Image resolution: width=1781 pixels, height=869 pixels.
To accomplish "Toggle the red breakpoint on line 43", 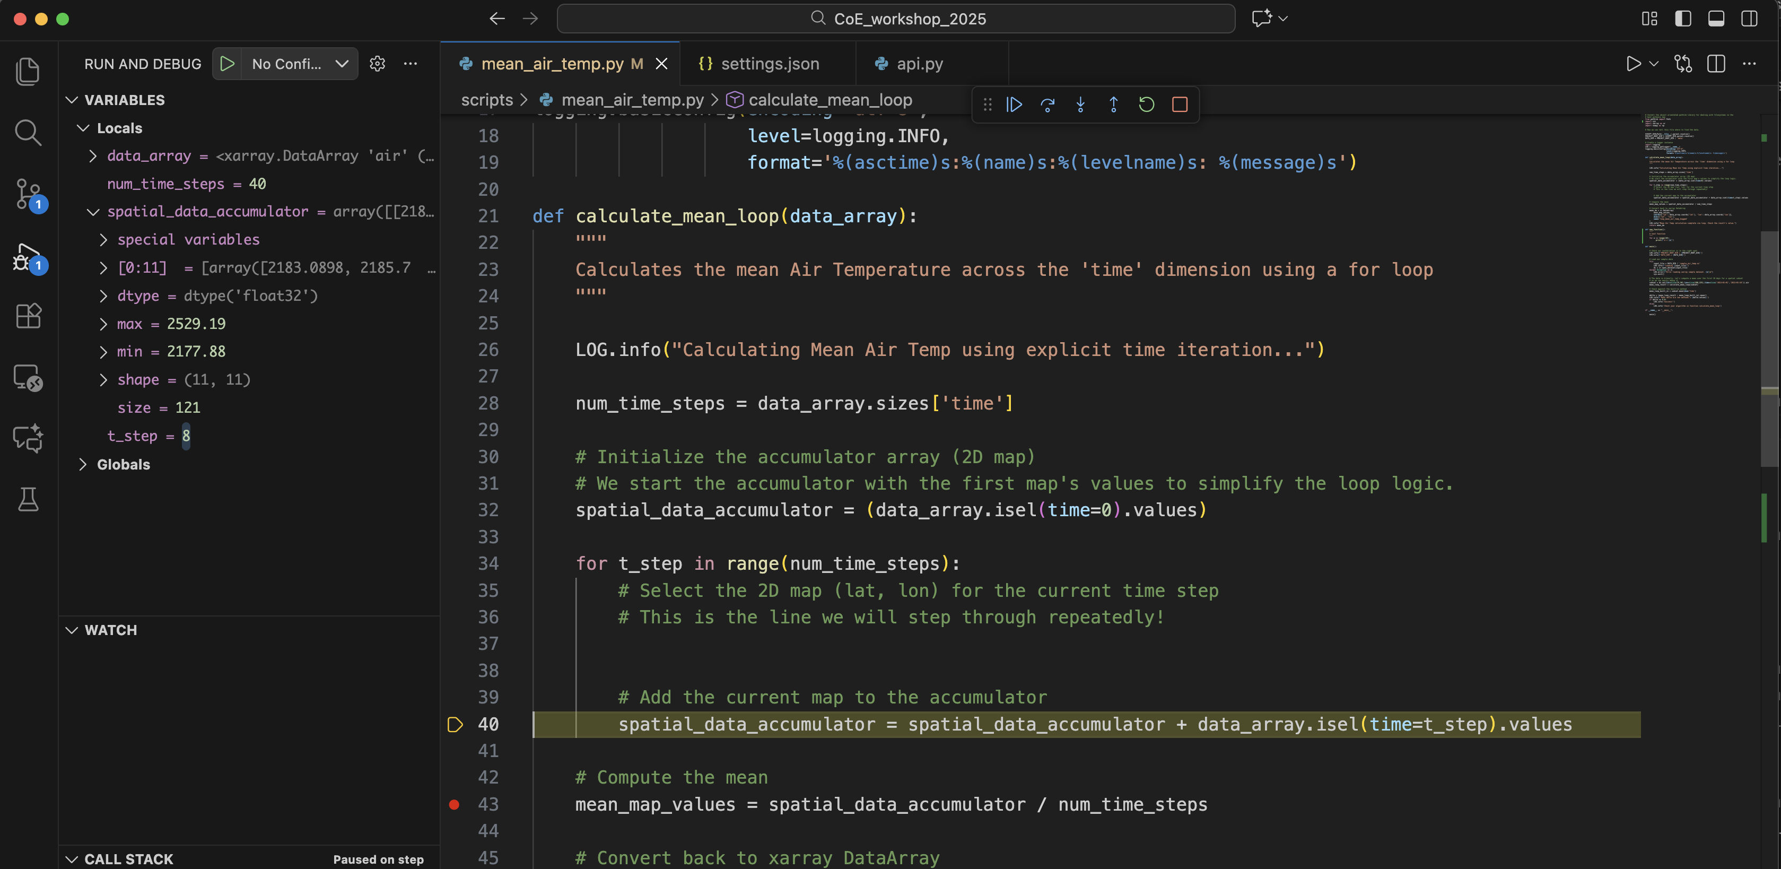I will [454, 804].
